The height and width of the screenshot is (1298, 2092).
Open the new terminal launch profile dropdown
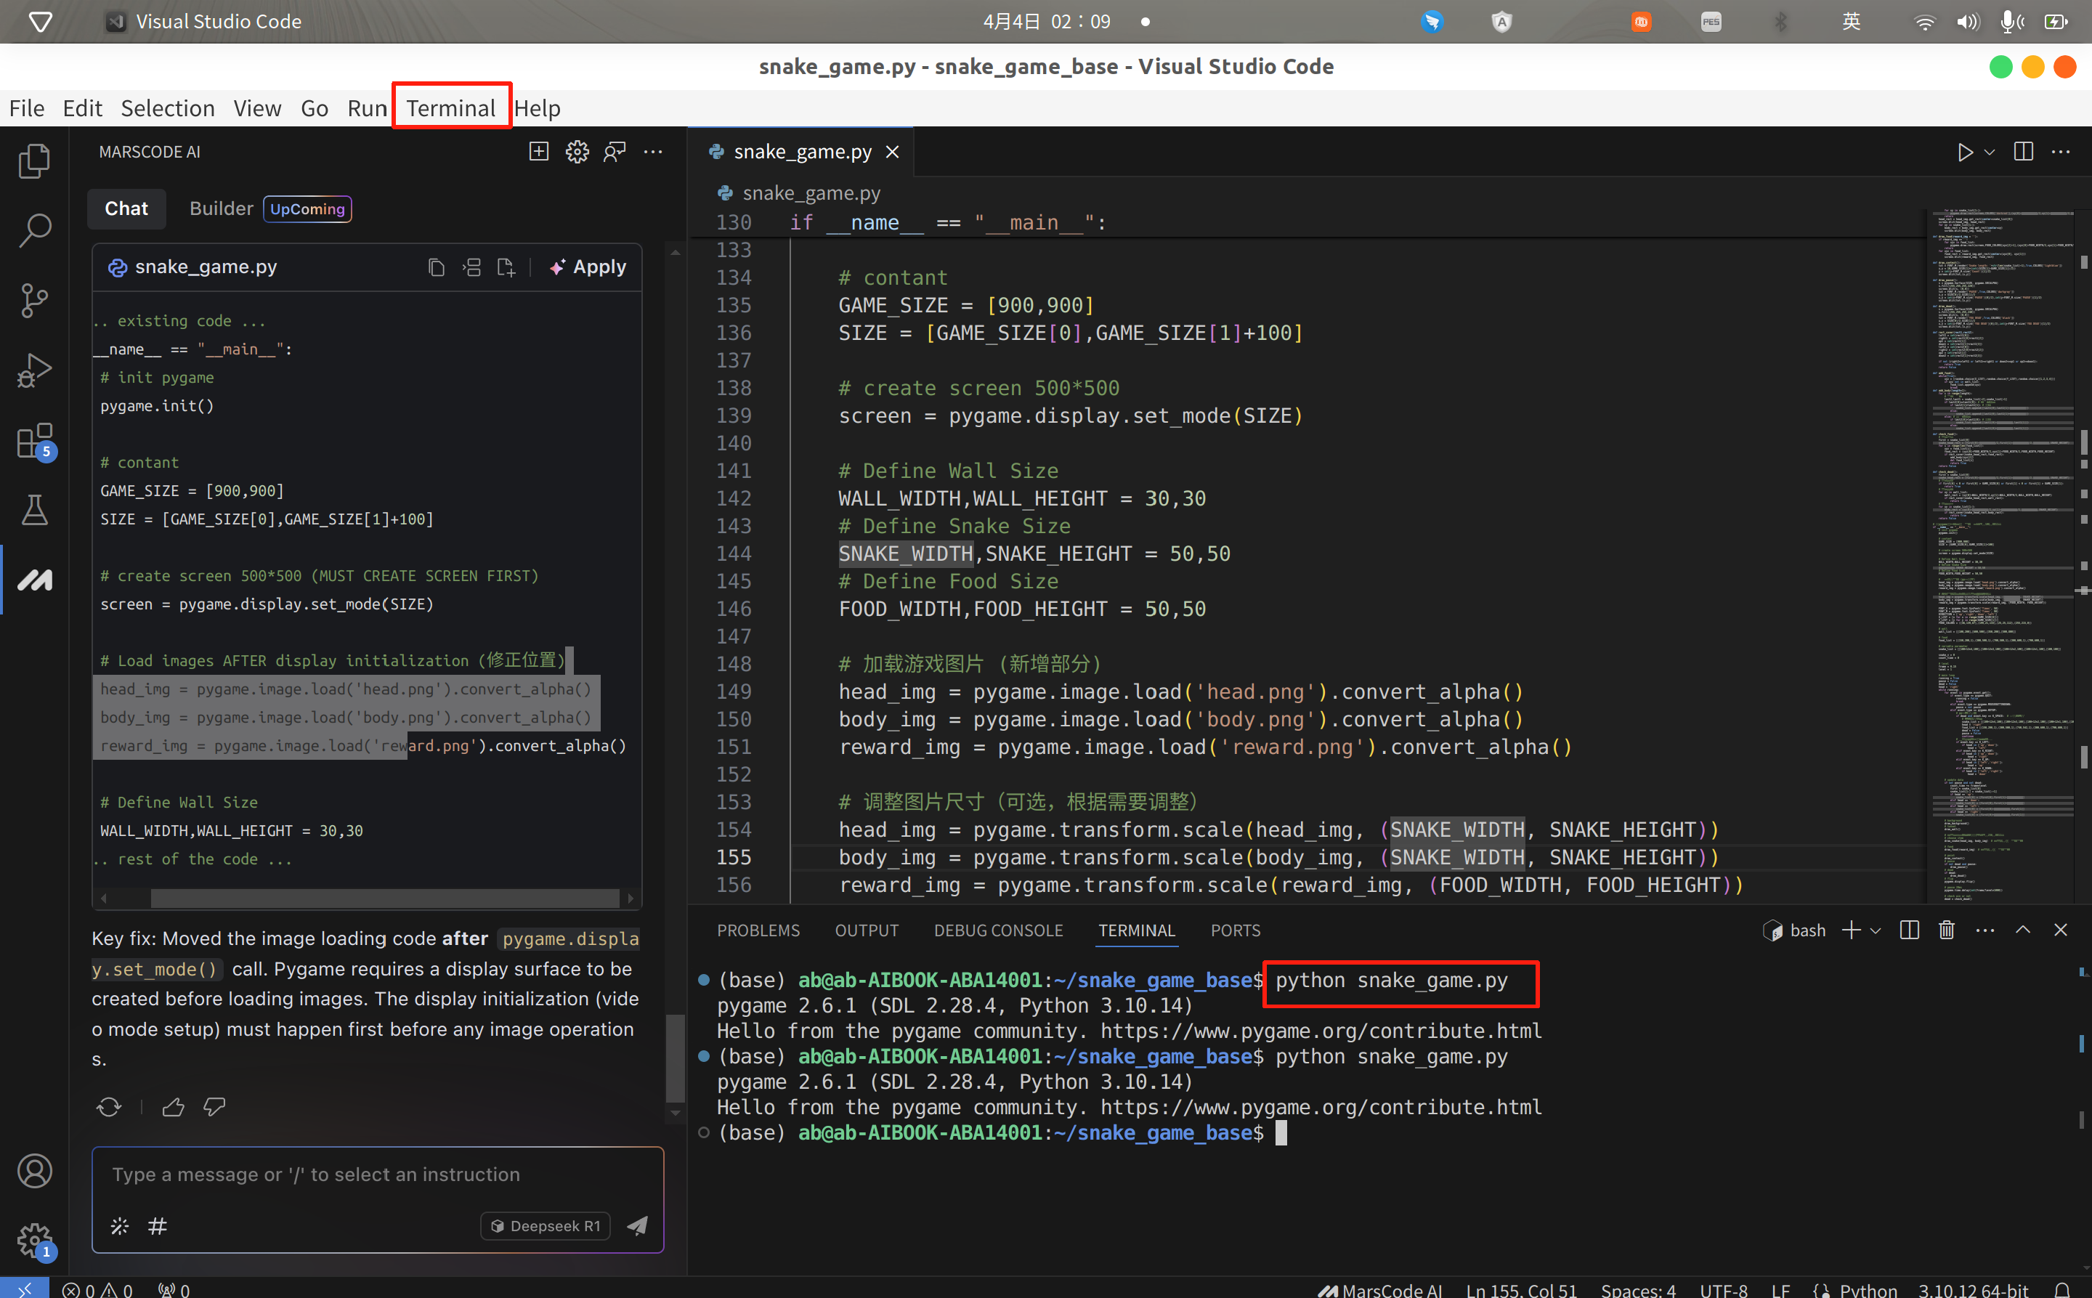click(1876, 930)
